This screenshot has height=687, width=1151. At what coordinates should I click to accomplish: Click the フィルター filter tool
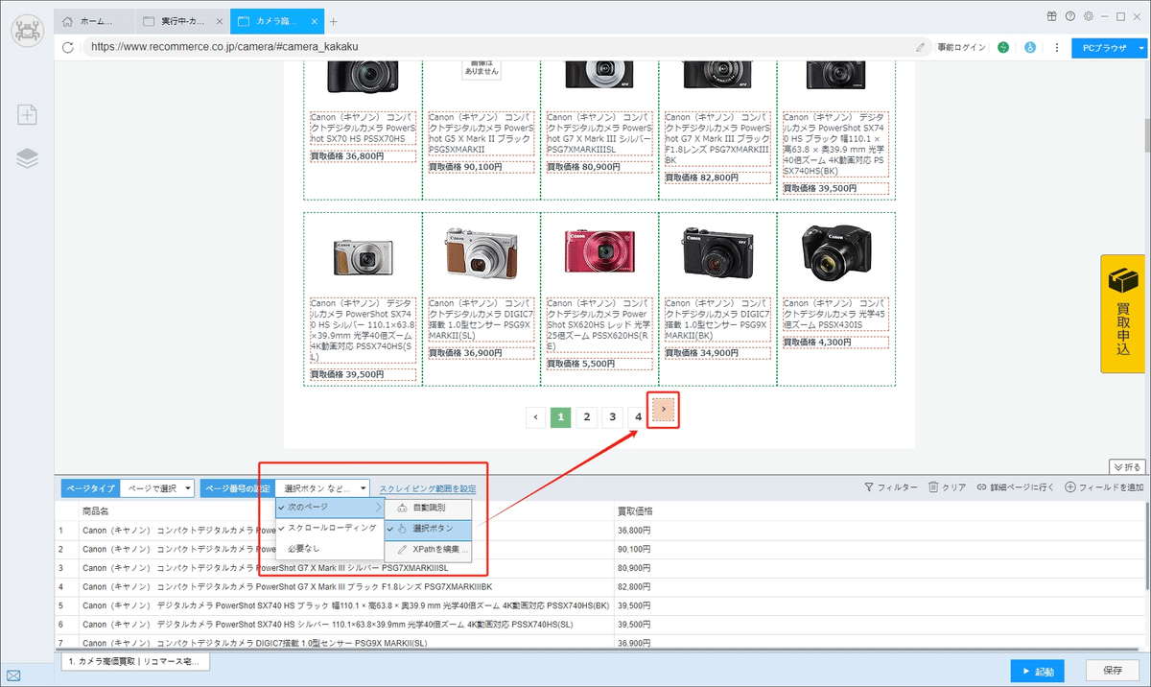point(891,487)
